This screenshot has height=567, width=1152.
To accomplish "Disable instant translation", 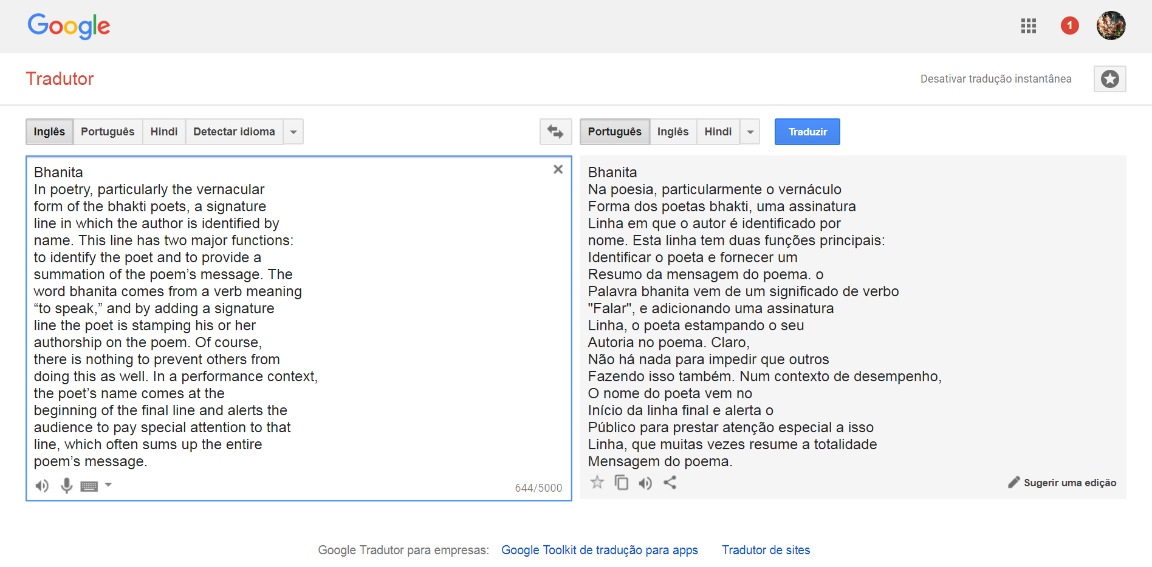I will tap(995, 79).
